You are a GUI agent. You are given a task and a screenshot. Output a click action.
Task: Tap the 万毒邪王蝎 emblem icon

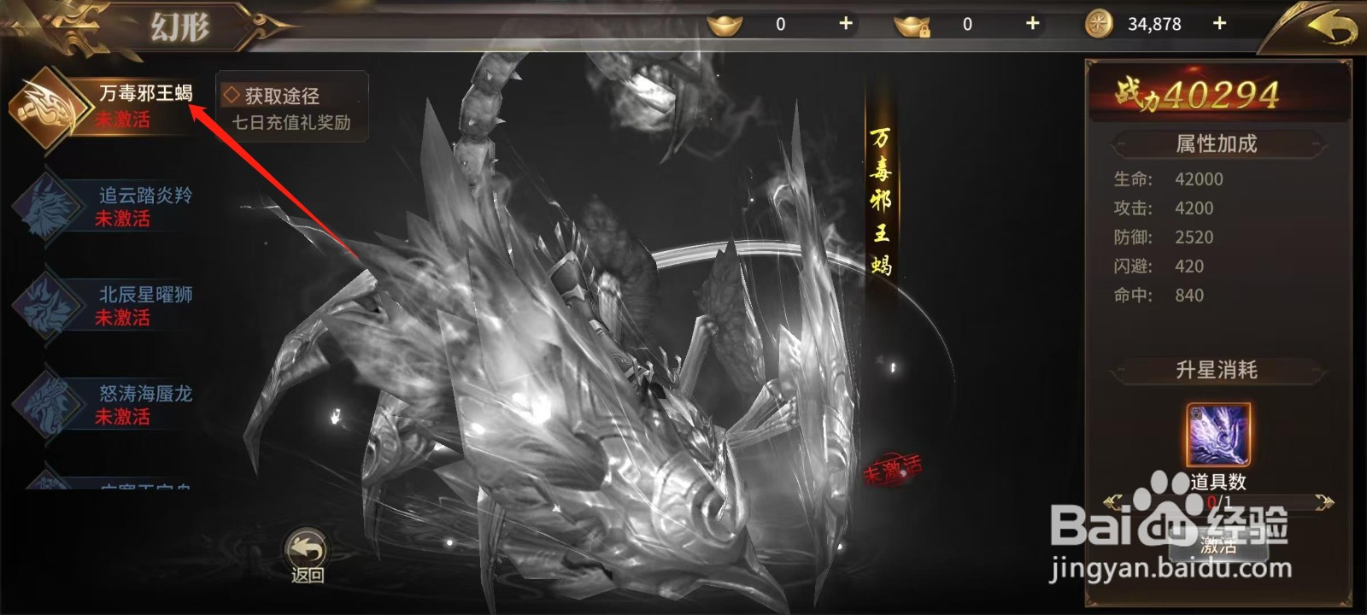coord(50,108)
